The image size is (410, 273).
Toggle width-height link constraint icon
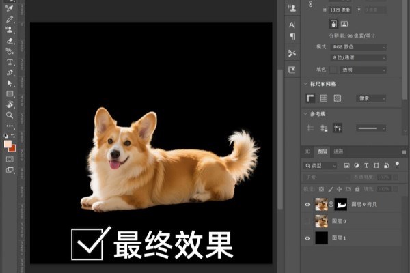point(310,4)
